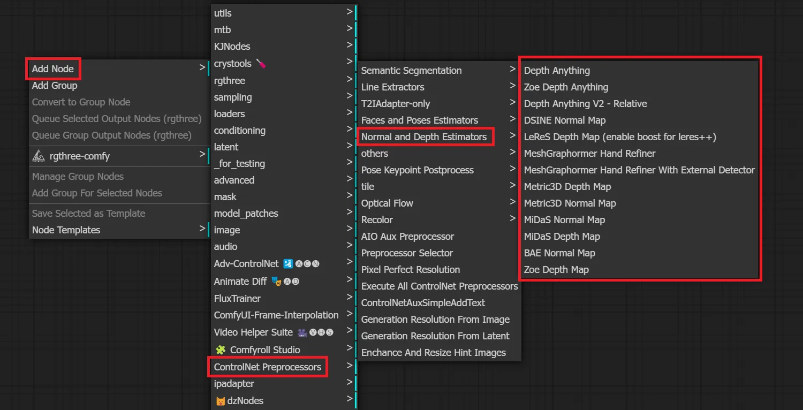Add Enchance And Resize Hint Images node
The width and height of the screenshot is (803, 410).
(439, 352)
